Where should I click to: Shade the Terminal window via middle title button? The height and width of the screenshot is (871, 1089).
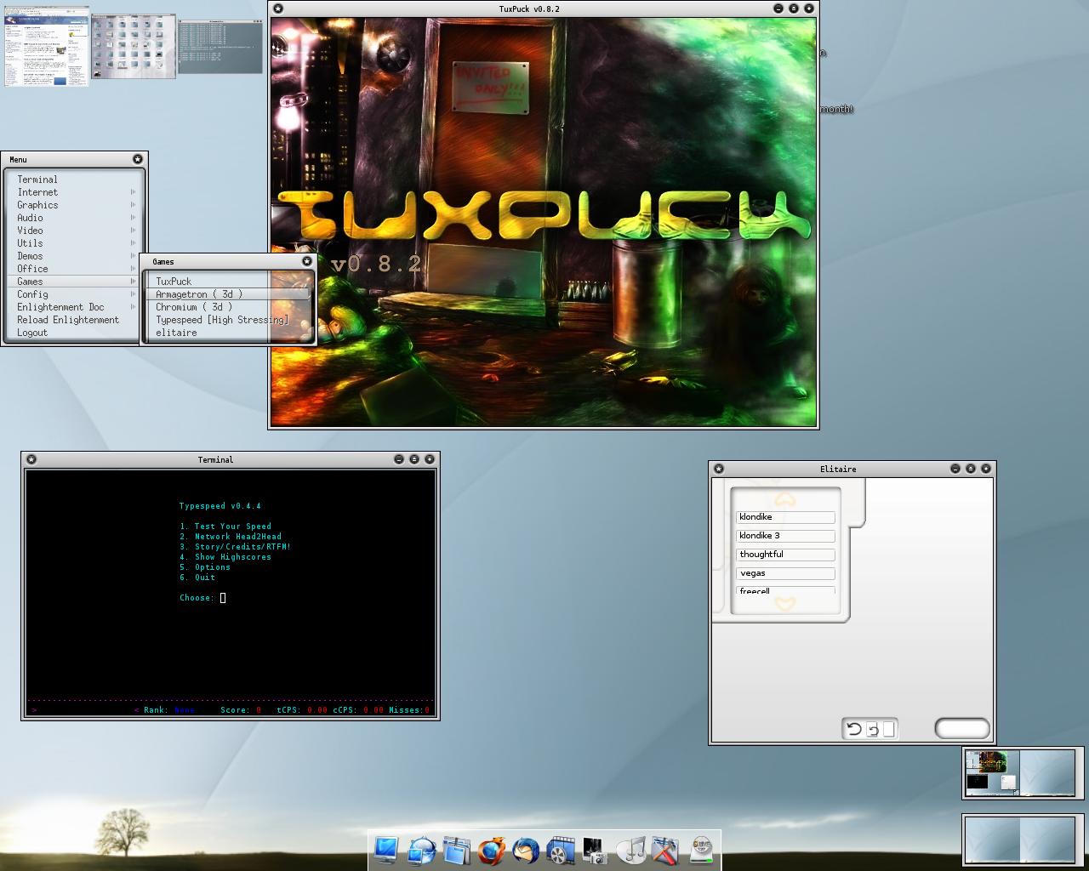(414, 459)
